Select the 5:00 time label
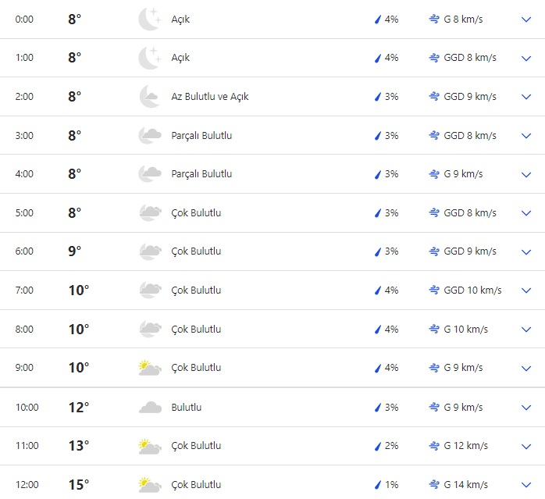This screenshot has width=545, height=499. click(24, 213)
